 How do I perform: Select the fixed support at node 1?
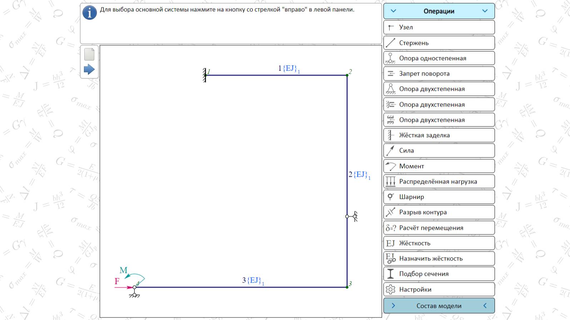[x=204, y=75]
